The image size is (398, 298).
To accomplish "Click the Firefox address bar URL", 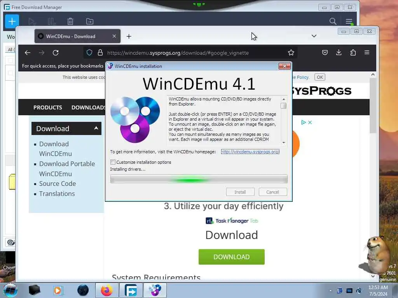I will click(178, 53).
